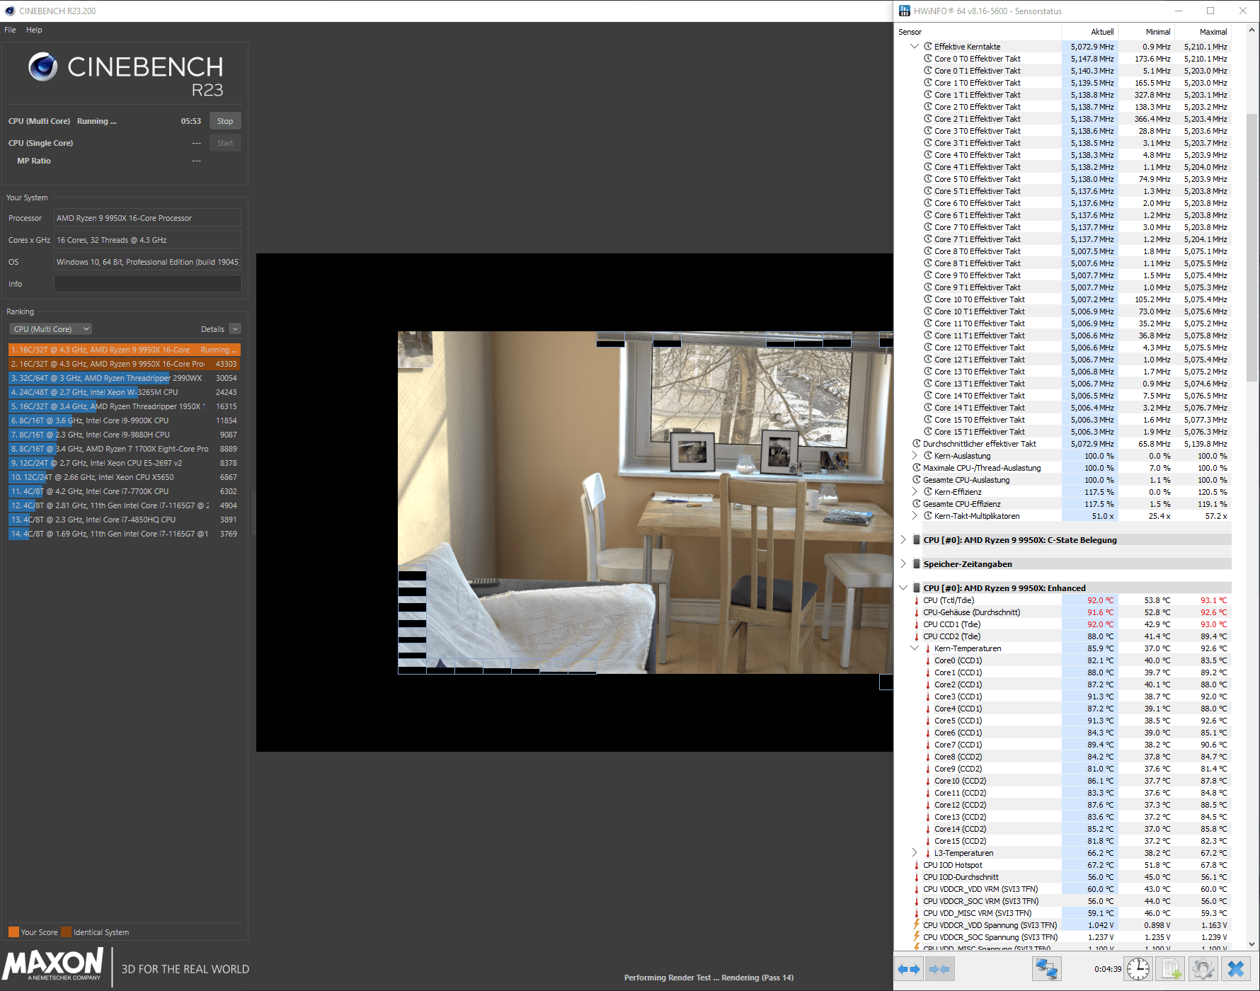This screenshot has width=1260, height=991.
Task: Click the thermometer icon beside CPU (Tctl/Tdie)
Action: (x=917, y=600)
